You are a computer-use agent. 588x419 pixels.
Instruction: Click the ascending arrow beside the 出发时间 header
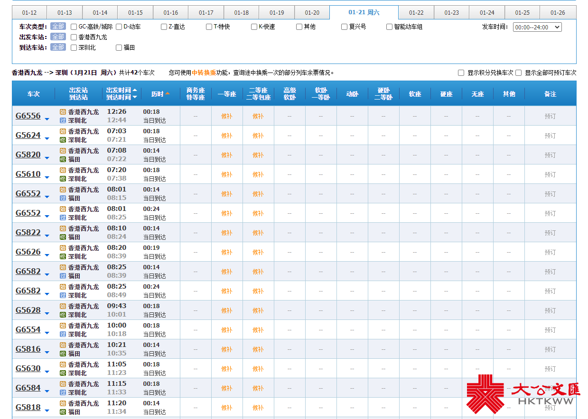(135, 90)
